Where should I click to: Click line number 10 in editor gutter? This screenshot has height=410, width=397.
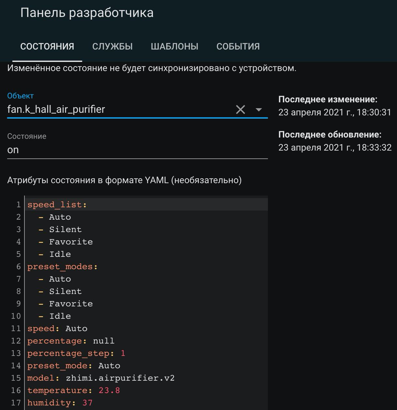pyautogui.click(x=16, y=316)
